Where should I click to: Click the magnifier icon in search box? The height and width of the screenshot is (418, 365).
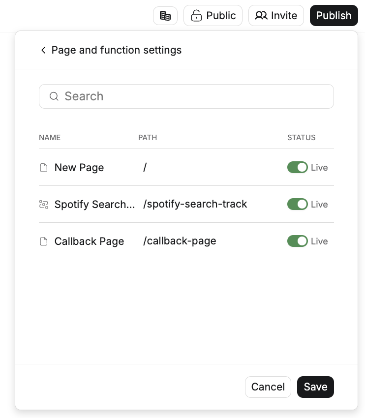pyautogui.click(x=54, y=96)
